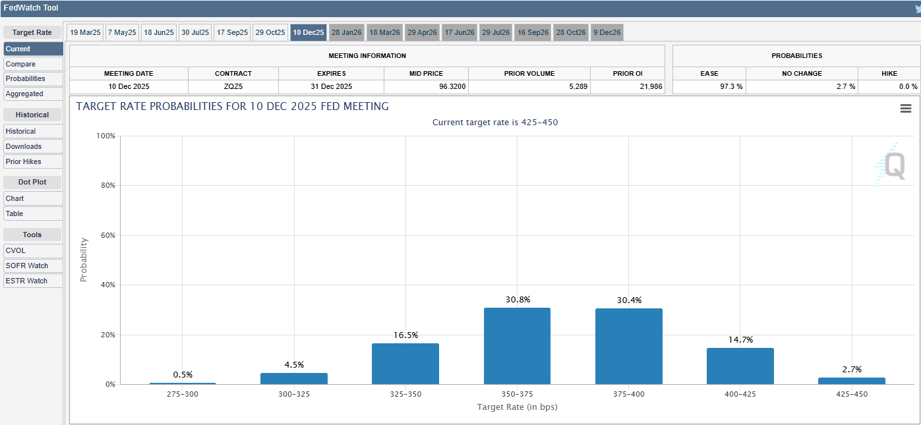Open the chart export hamburger menu
Screen dimensions: 921x425
[x=906, y=108]
